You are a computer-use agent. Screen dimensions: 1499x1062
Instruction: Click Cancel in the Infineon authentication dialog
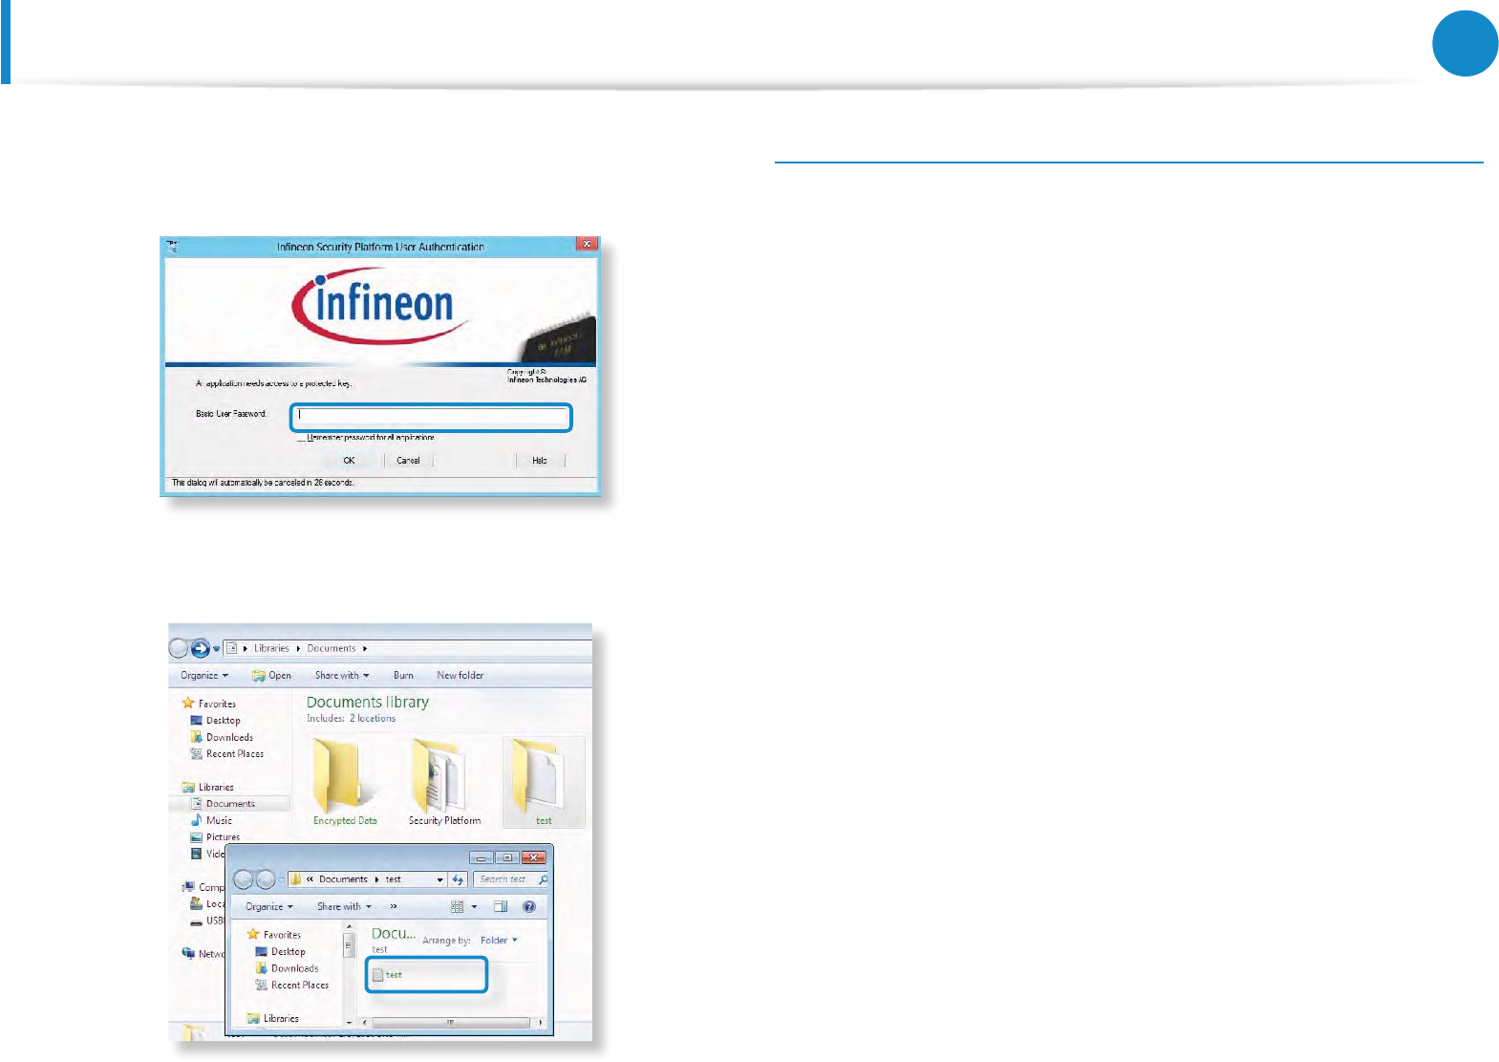pos(408,461)
